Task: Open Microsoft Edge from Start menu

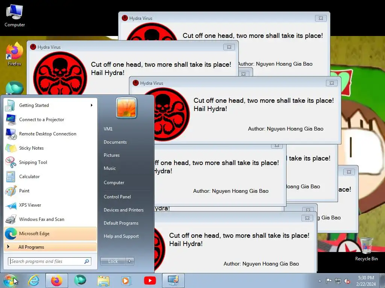Action: tap(50, 234)
